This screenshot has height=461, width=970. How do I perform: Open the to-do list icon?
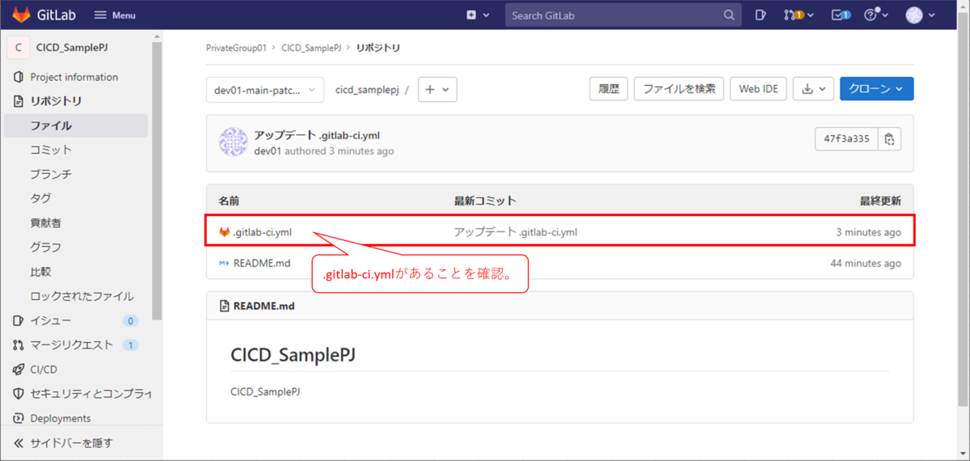(841, 15)
